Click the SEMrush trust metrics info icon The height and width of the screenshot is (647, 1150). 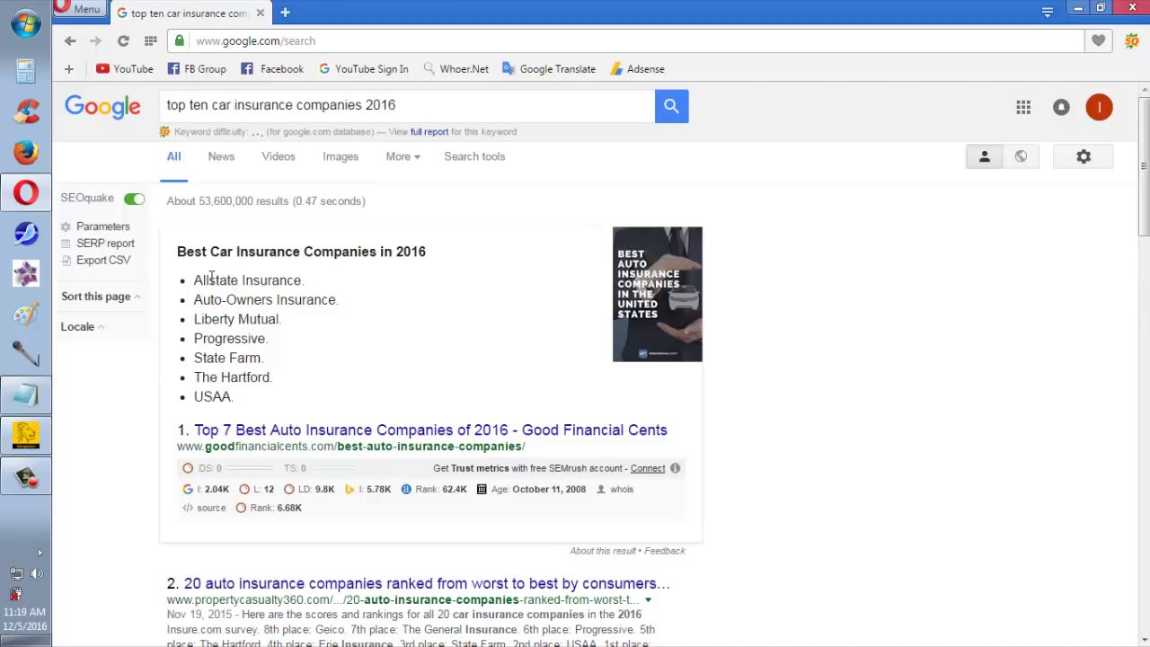point(675,468)
